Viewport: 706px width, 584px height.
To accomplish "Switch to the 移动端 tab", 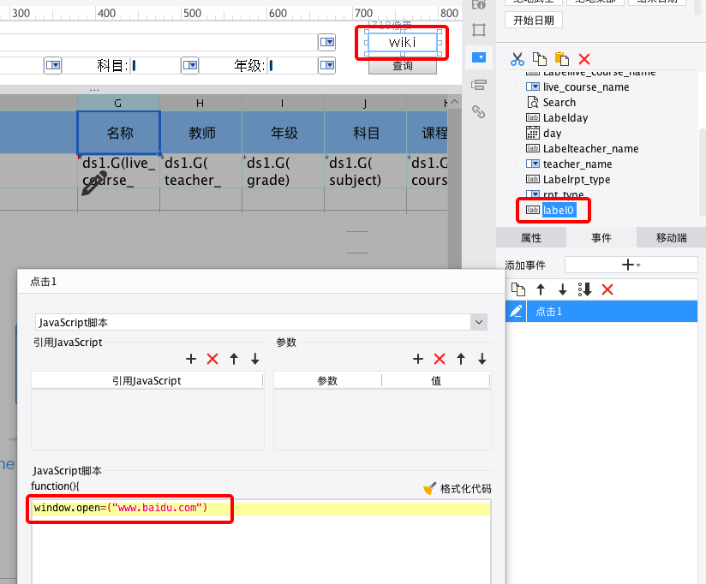I will point(672,237).
